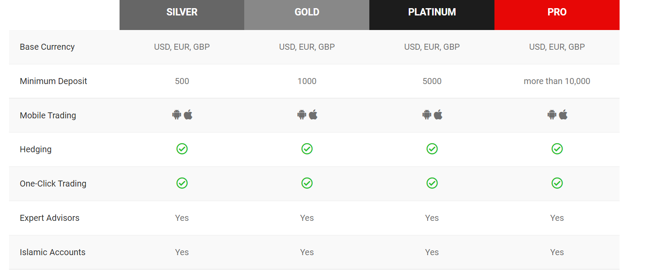
Task: Select the SILVER account header
Action: click(x=182, y=15)
